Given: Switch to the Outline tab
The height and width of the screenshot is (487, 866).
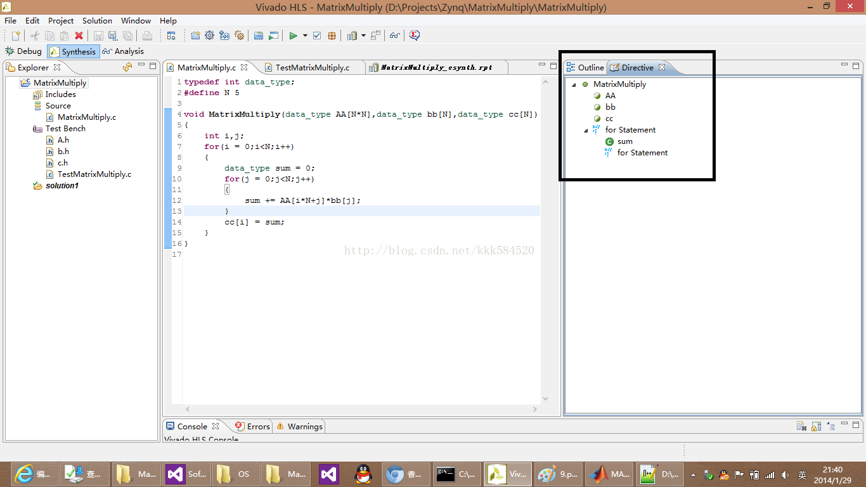Looking at the screenshot, I should click(x=585, y=67).
